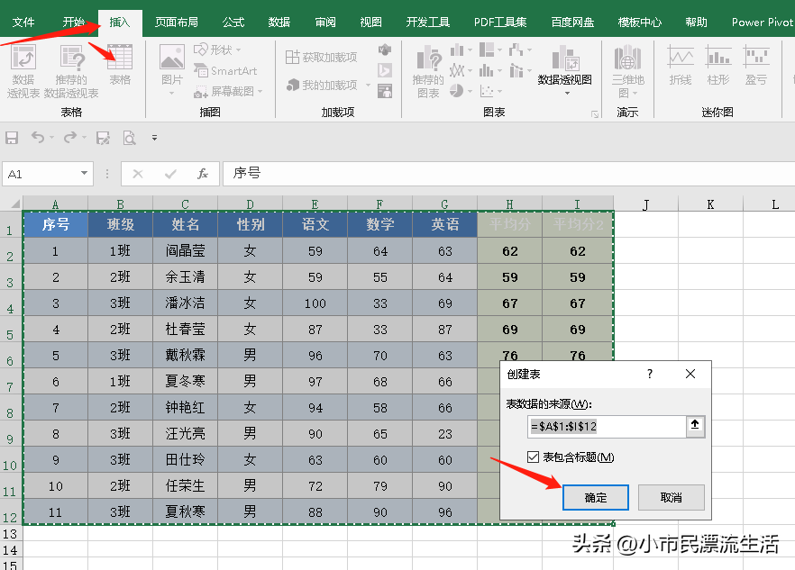Switch to the 视图 tab
Screen dimensions: 795x570
[370, 23]
